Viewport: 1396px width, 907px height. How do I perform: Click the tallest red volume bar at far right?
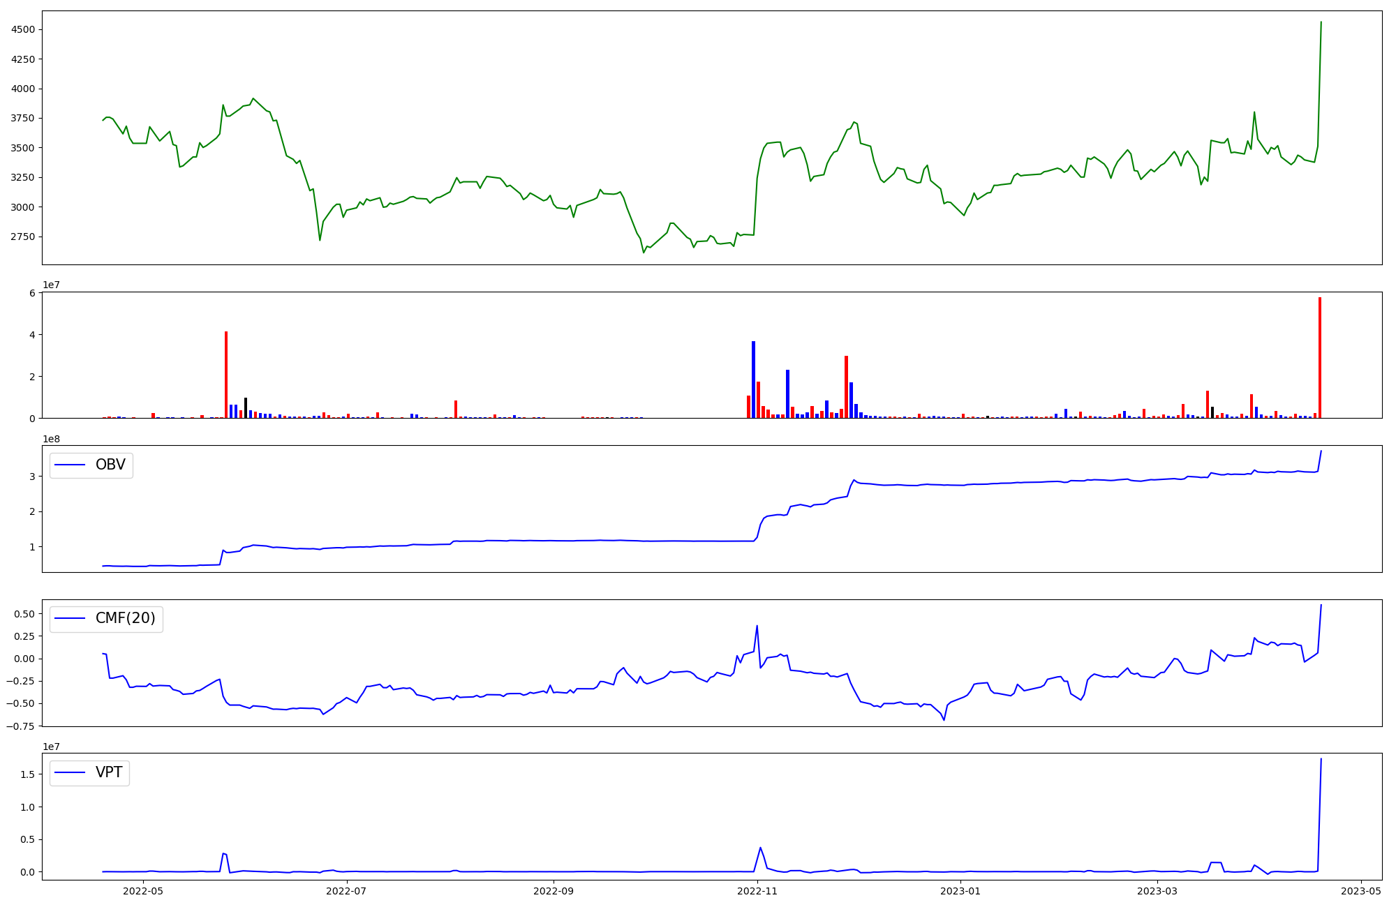(x=1320, y=358)
